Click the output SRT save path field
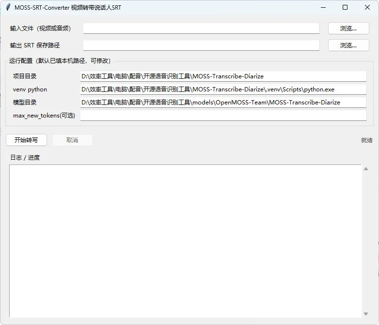 coord(201,45)
